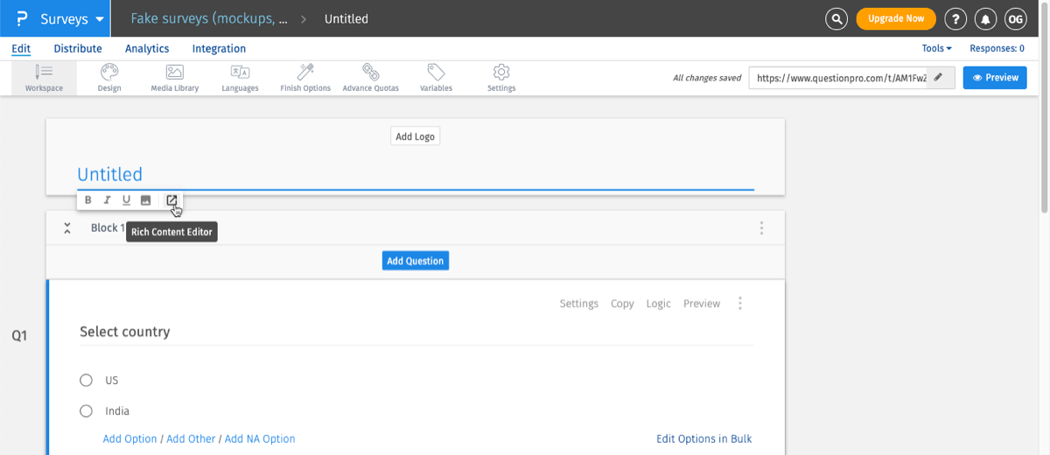Open Finish Options wand icon
Image resolution: width=1050 pixels, height=455 pixels.
(x=305, y=73)
